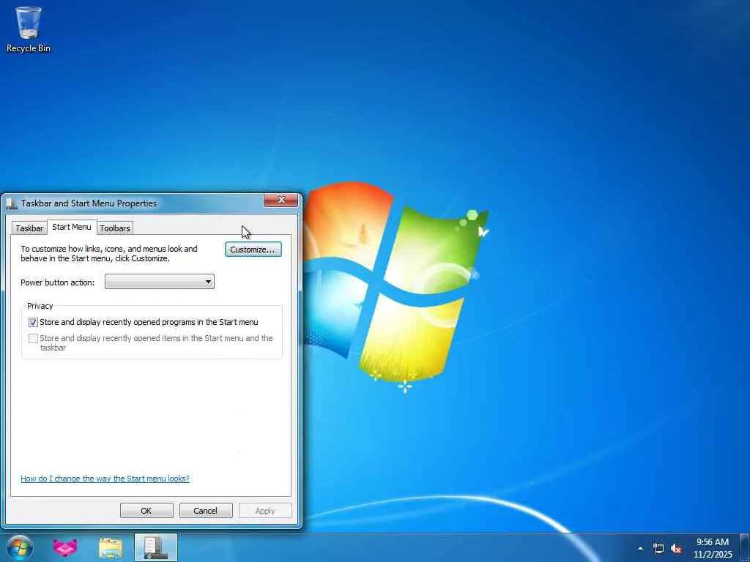Select the Taskbar Properties taskbar button

pos(155,547)
